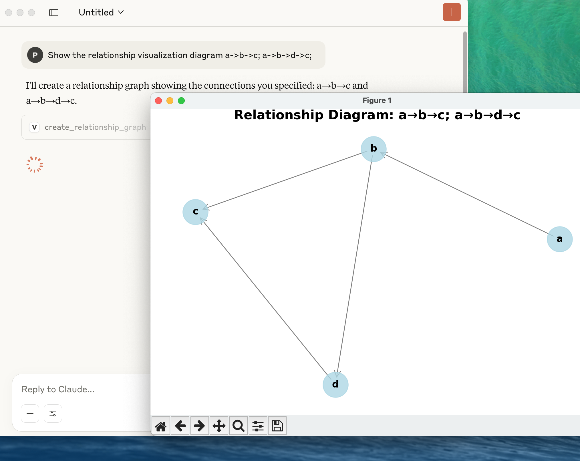Open the Configure subplots sliders icon

pyautogui.click(x=258, y=426)
